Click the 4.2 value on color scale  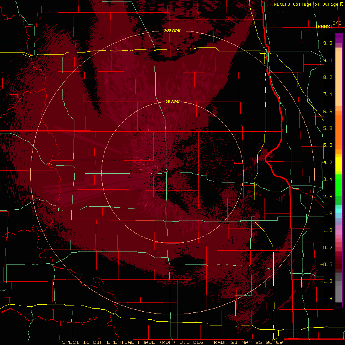point(328,163)
